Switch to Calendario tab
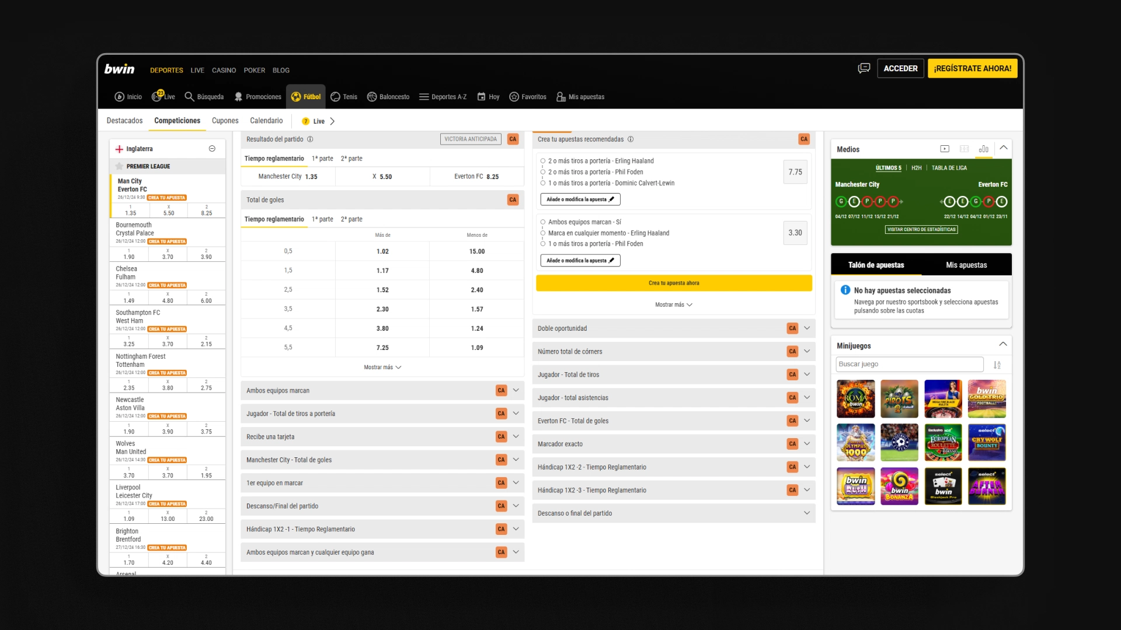 tap(266, 121)
